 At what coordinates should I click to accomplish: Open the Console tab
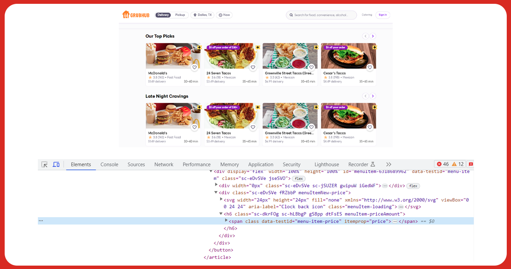(109, 165)
